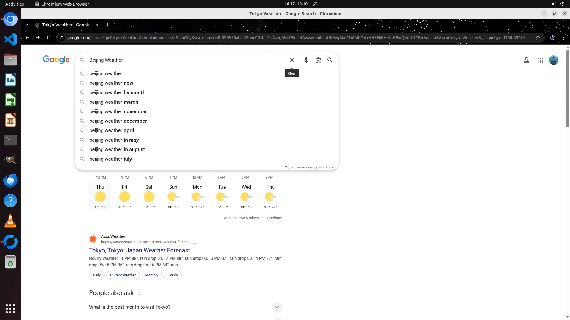View site information icon in address bar
The height and width of the screenshot is (320, 570).
[x=61, y=38]
